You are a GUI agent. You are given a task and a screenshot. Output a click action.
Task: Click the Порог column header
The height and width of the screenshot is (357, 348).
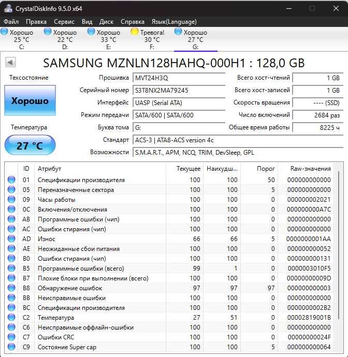(x=259, y=169)
